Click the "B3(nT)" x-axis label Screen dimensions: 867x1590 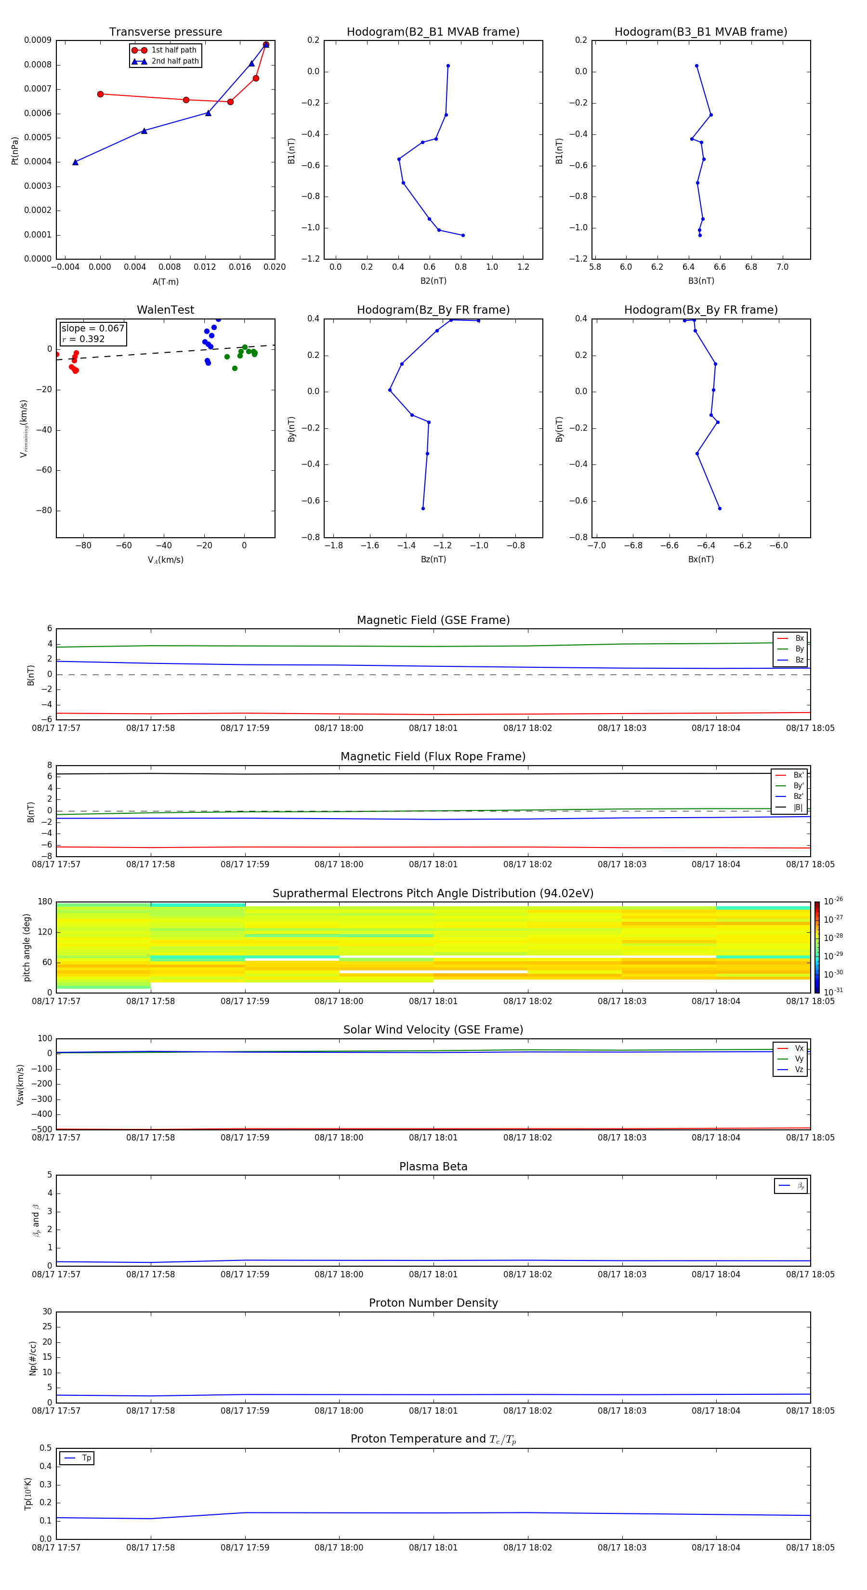click(701, 281)
